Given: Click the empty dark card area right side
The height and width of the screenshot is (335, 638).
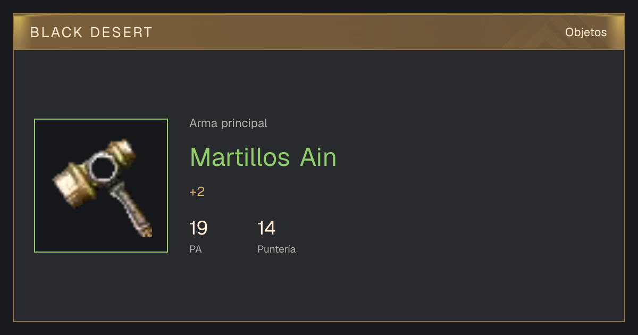Looking at the screenshot, I should point(478,186).
